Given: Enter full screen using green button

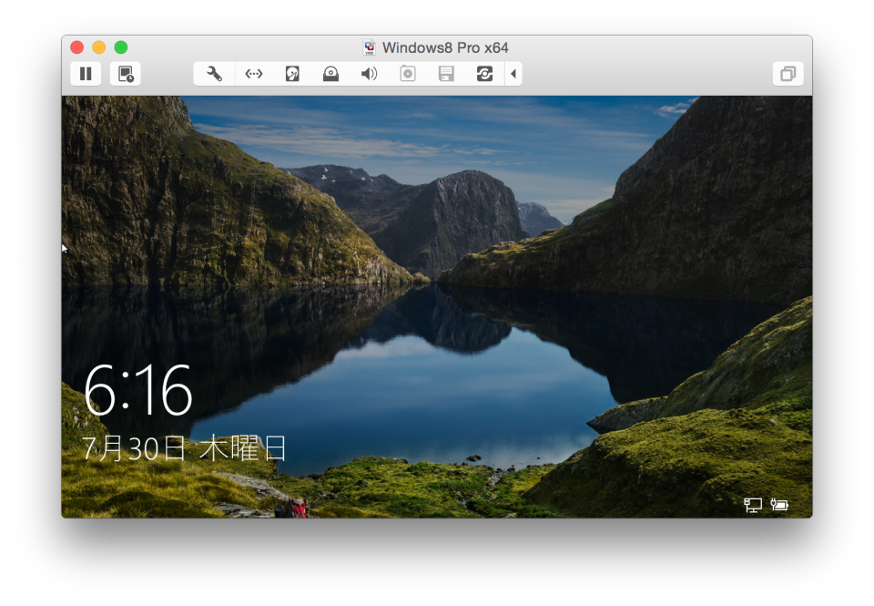Looking at the screenshot, I should [120, 47].
